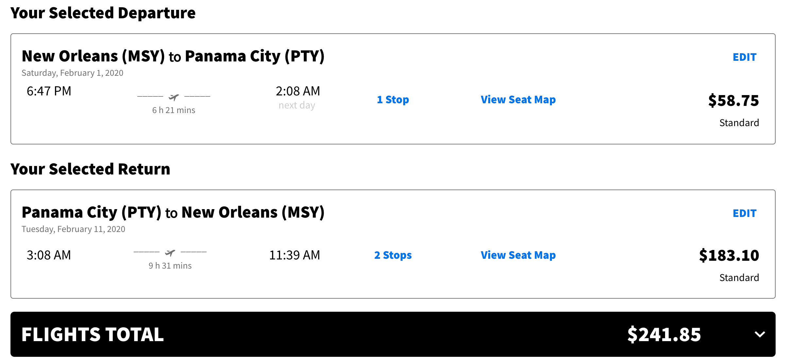
Task: View Seat Map for the return flight
Action: tap(518, 255)
